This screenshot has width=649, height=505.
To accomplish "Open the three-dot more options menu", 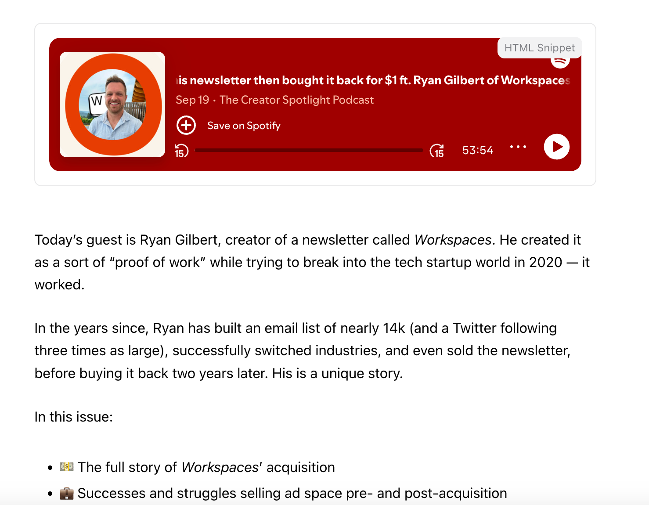I will 518,147.
